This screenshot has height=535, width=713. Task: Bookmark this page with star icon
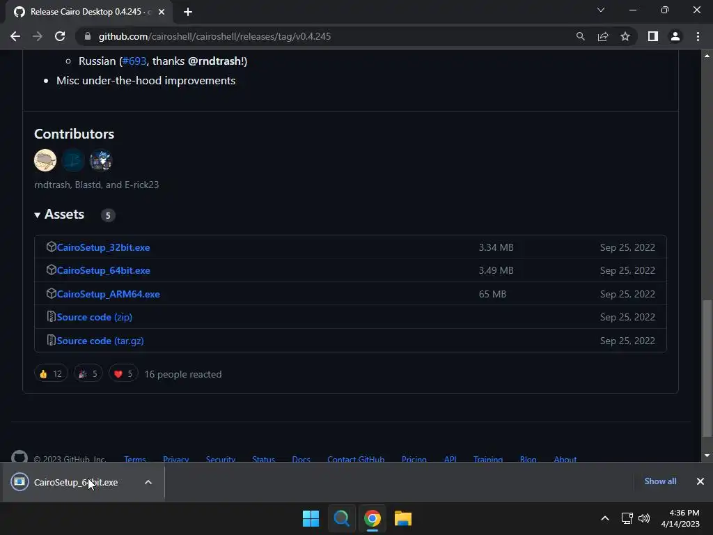click(625, 36)
